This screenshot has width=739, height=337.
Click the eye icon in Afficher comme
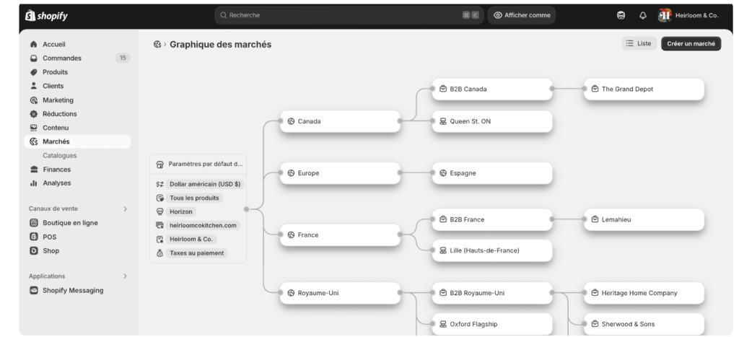(x=498, y=15)
